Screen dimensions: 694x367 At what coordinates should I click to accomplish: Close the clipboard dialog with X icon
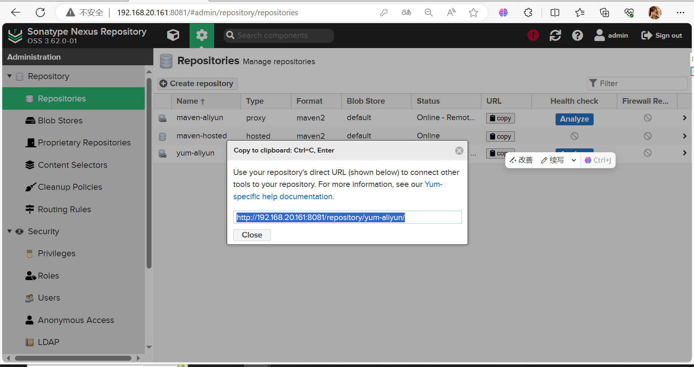[x=459, y=151]
